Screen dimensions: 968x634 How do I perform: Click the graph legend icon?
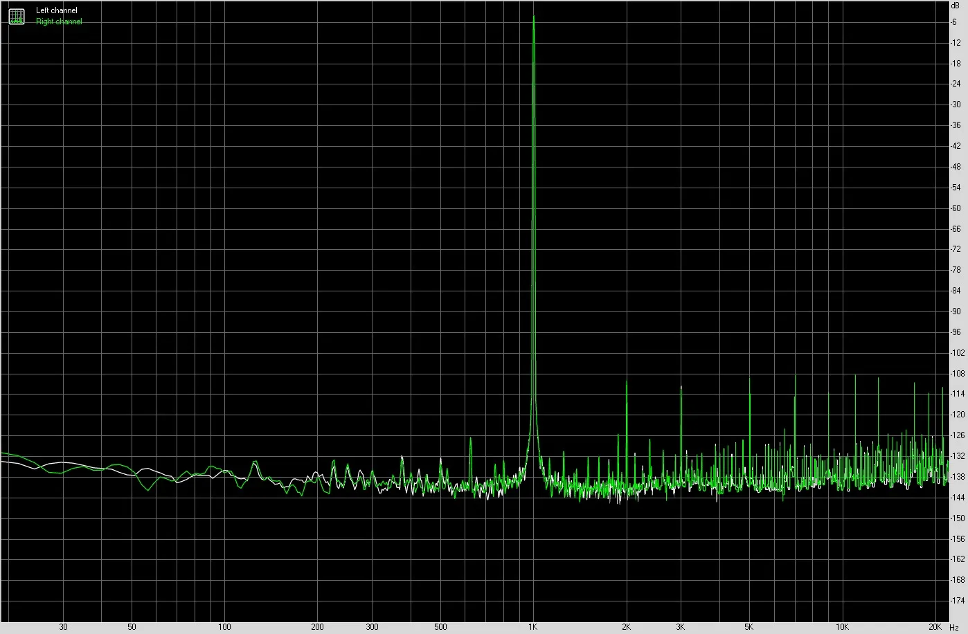pyautogui.click(x=16, y=16)
